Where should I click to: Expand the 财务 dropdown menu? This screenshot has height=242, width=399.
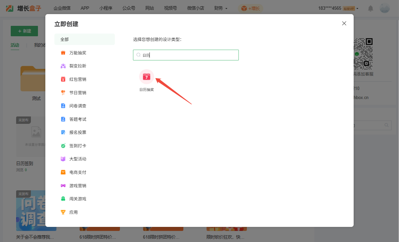pyautogui.click(x=221, y=8)
